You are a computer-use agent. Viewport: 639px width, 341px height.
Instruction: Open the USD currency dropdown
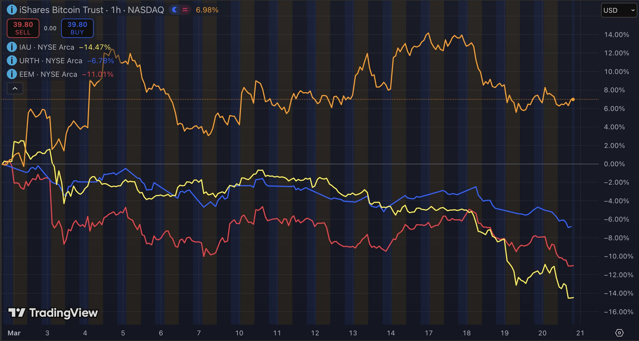pos(619,10)
